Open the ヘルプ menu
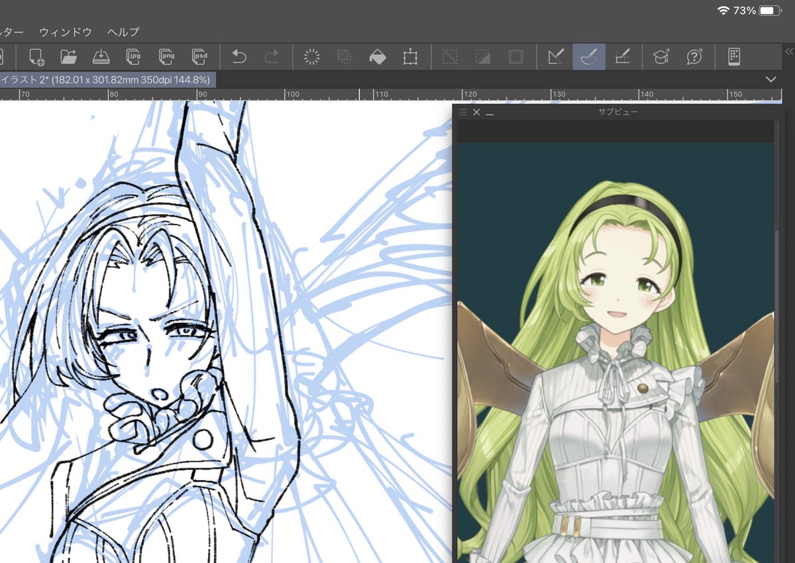The width and height of the screenshot is (795, 563). point(123,32)
